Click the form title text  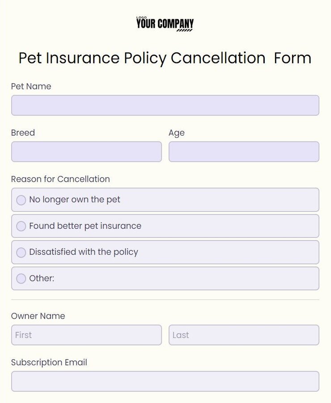click(x=165, y=58)
